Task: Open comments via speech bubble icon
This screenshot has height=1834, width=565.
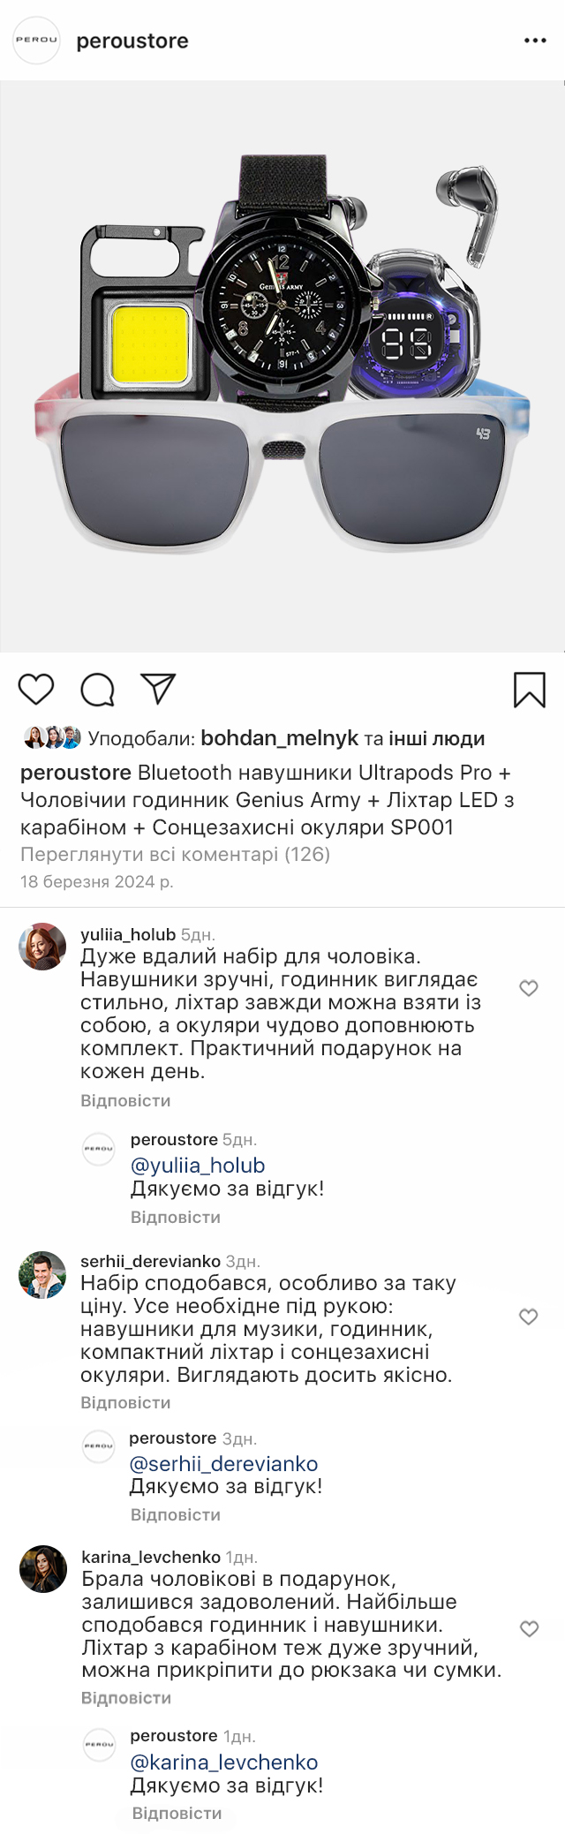Action: pos(97,690)
